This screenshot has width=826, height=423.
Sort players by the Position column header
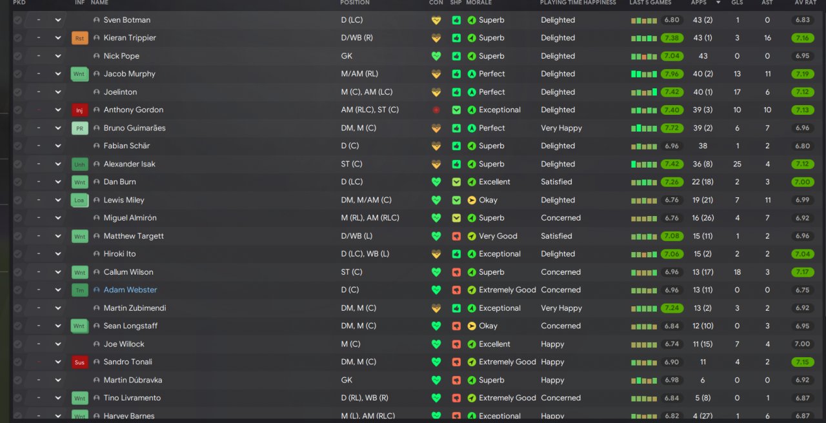pos(355,3)
